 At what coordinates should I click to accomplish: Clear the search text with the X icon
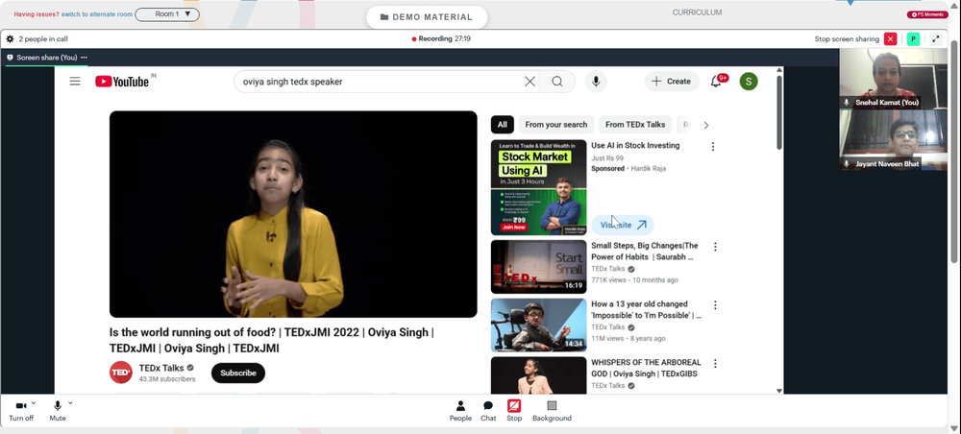[x=530, y=82]
